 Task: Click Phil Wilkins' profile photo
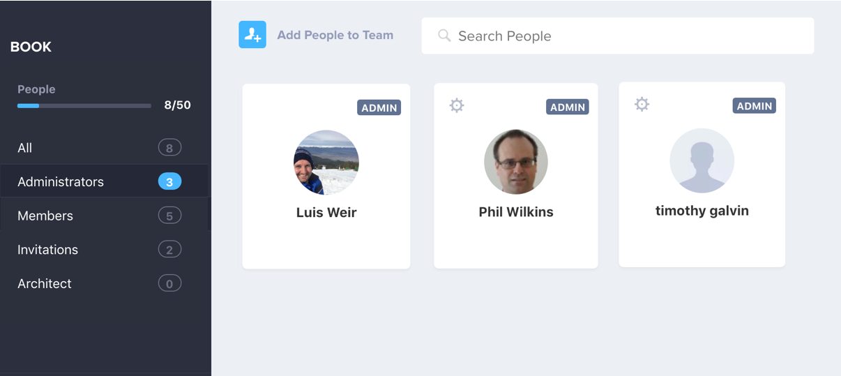(516, 162)
